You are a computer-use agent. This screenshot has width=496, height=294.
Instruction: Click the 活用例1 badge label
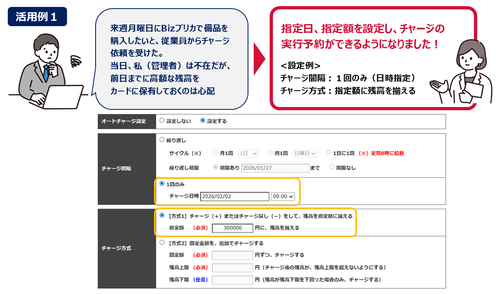pyautogui.click(x=37, y=17)
